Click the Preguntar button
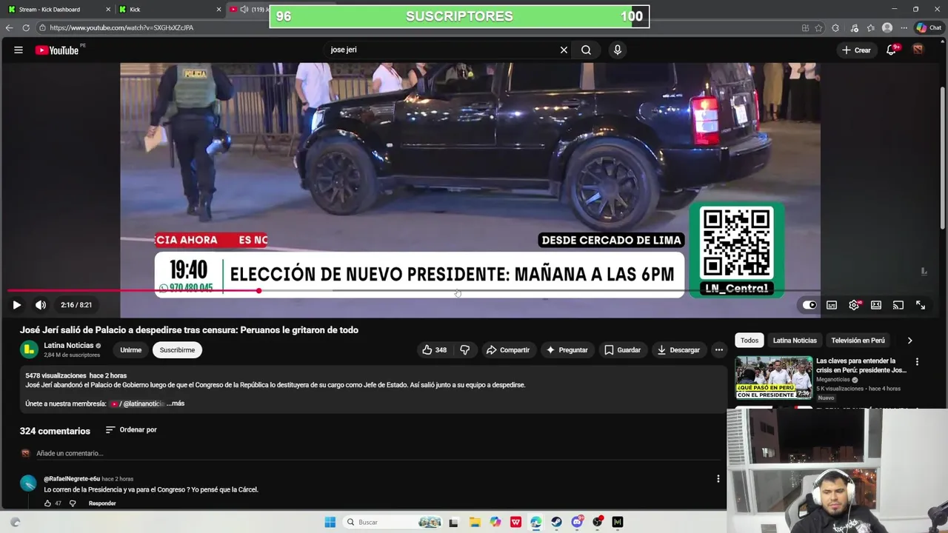948x533 pixels. (x=567, y=350)
